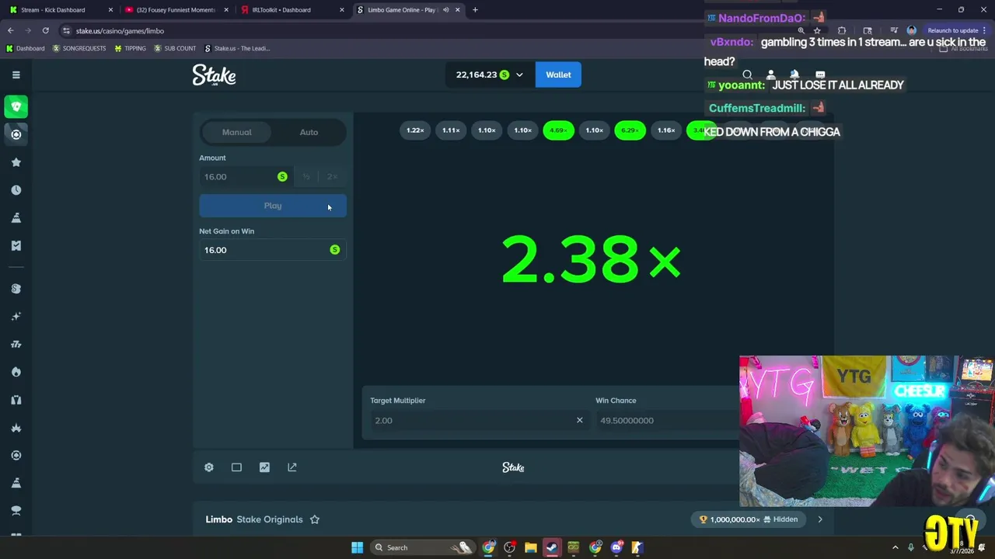Viewport: 995px width, 559px height.
Task: Open Favourites star icon in sidebar
Action: tap(16, 162)
